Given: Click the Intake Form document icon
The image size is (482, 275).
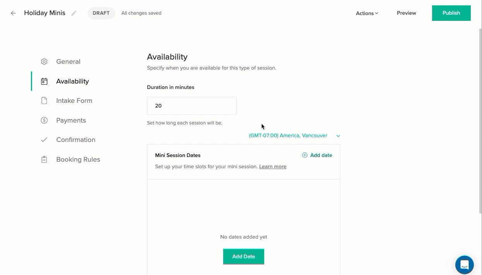Looking at the screenshot, I should pos(44,101).
